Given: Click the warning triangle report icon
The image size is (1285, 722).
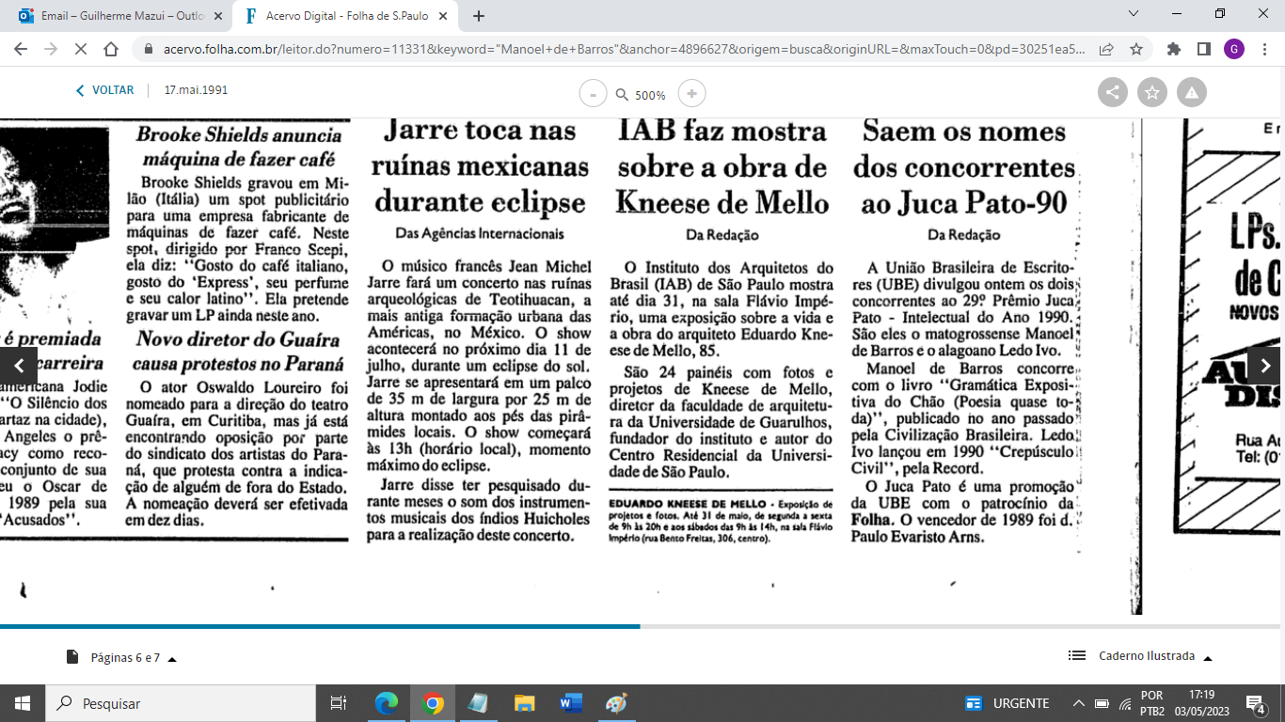Looking at the screenshot, I should click(1192, 92).
